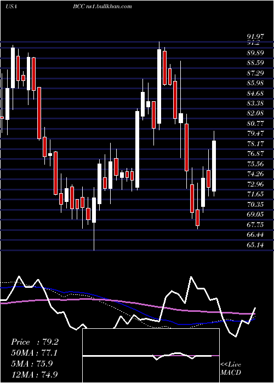Screen dimensions: 274x383
Task: Select the 74.26 price axis label
Action: coord(255,174)
